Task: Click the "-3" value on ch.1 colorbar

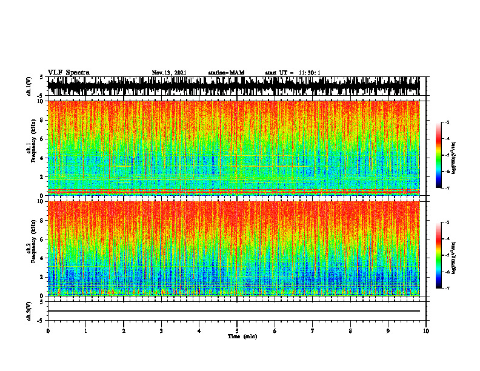Action: 447,122
